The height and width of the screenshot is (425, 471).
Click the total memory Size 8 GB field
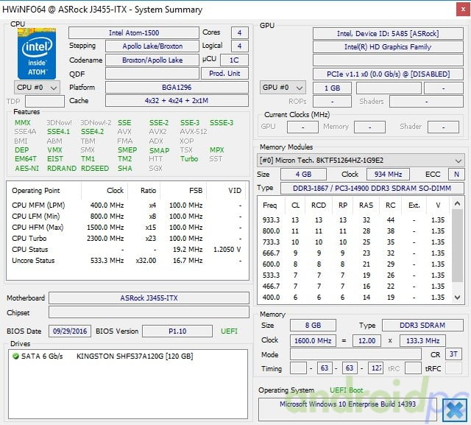click(x=313, y=326)
